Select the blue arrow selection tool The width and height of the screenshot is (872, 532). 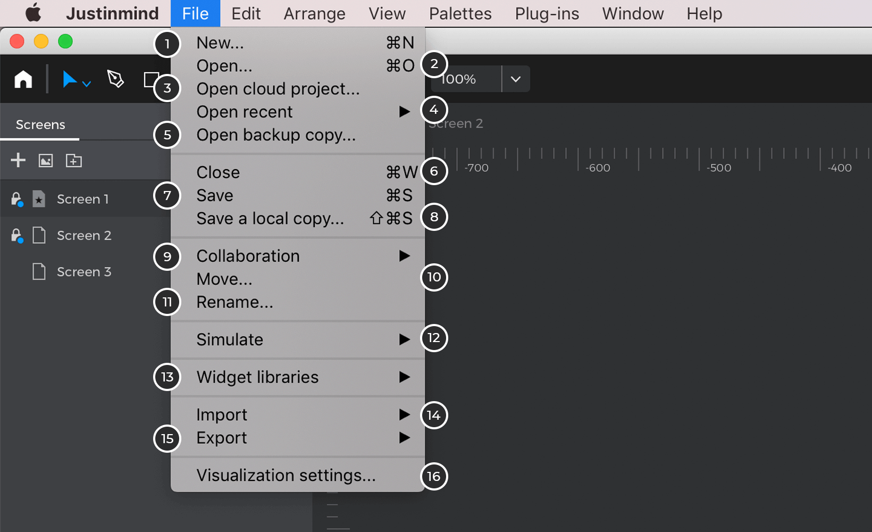pos(69,79)
